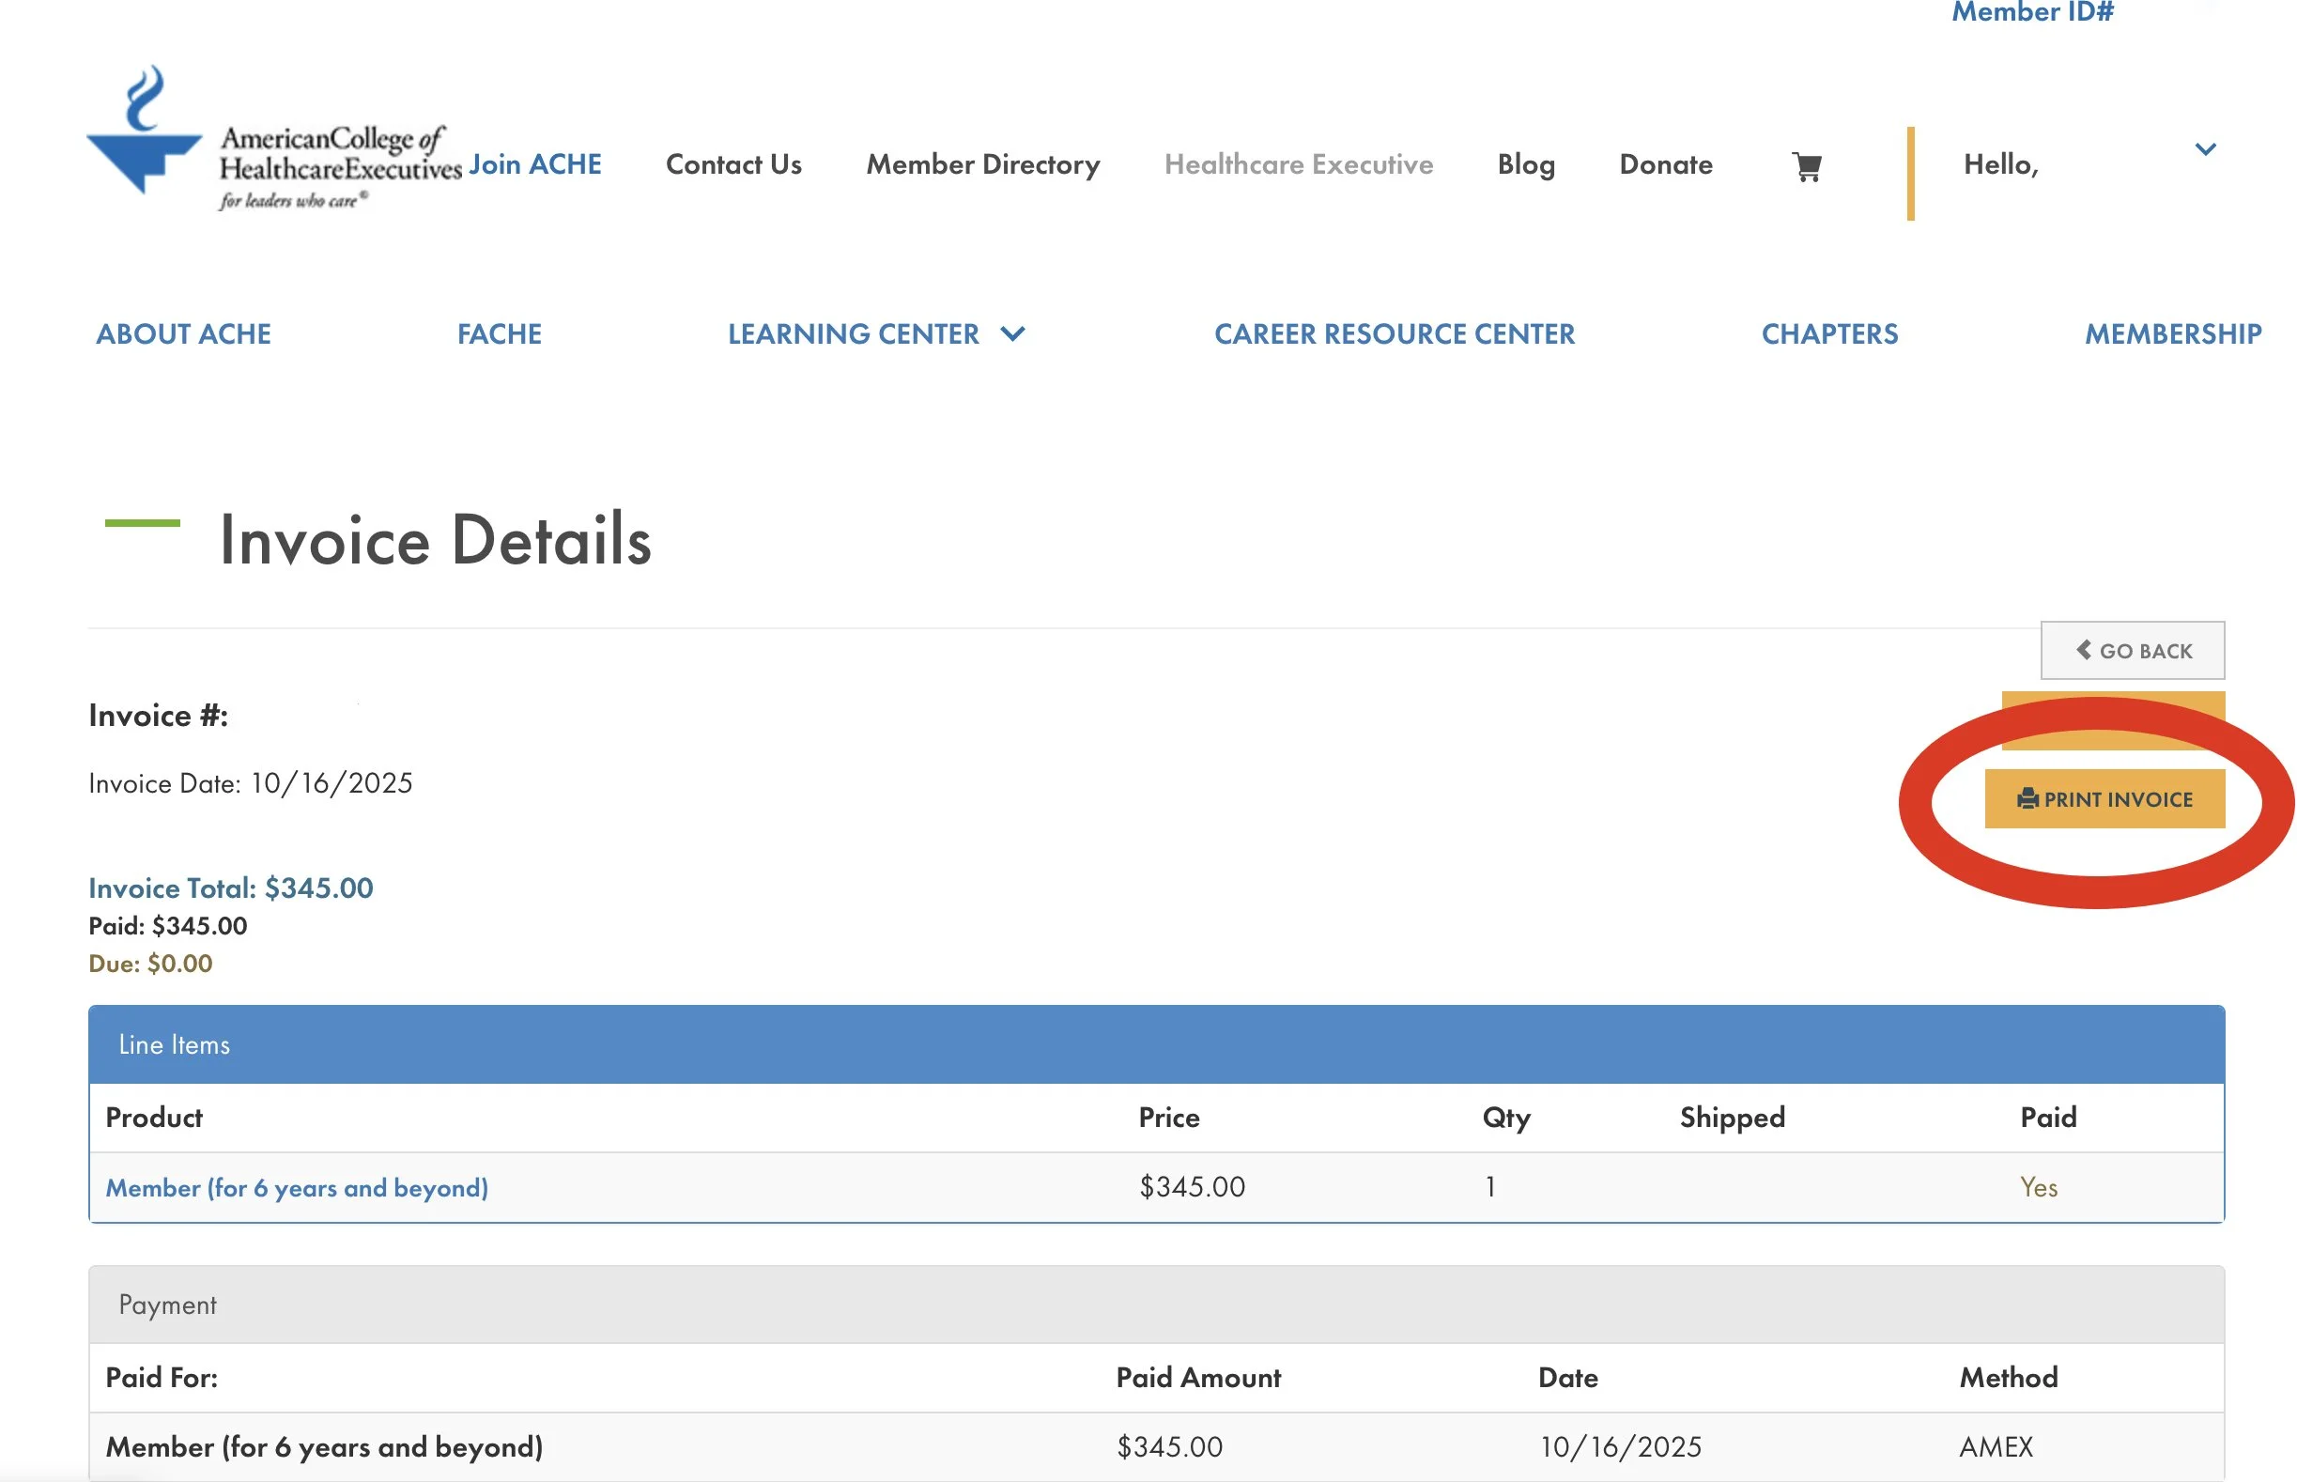Click the Print Invoice button

pos(2104,798)
